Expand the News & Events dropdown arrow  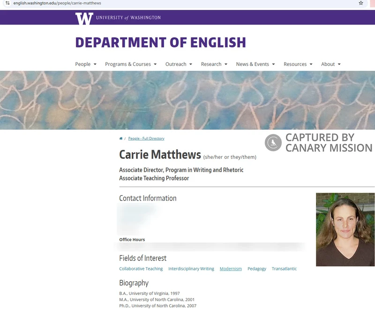coord(273,64)
